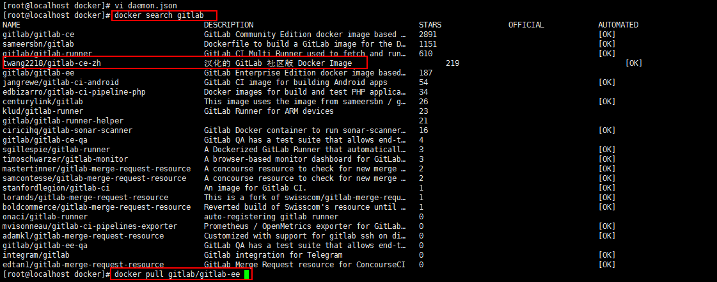Select the gitlab/gitlab-ee-qa image name
The width and height of the screenshot is (717, 282).
coord(45,246)
